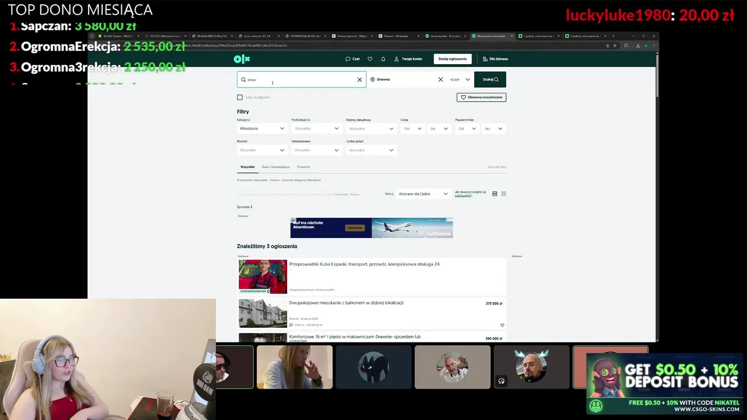This screenshot has width=747, height=420.
Task: Click the OLX logo
Action: tap(242, 59)
